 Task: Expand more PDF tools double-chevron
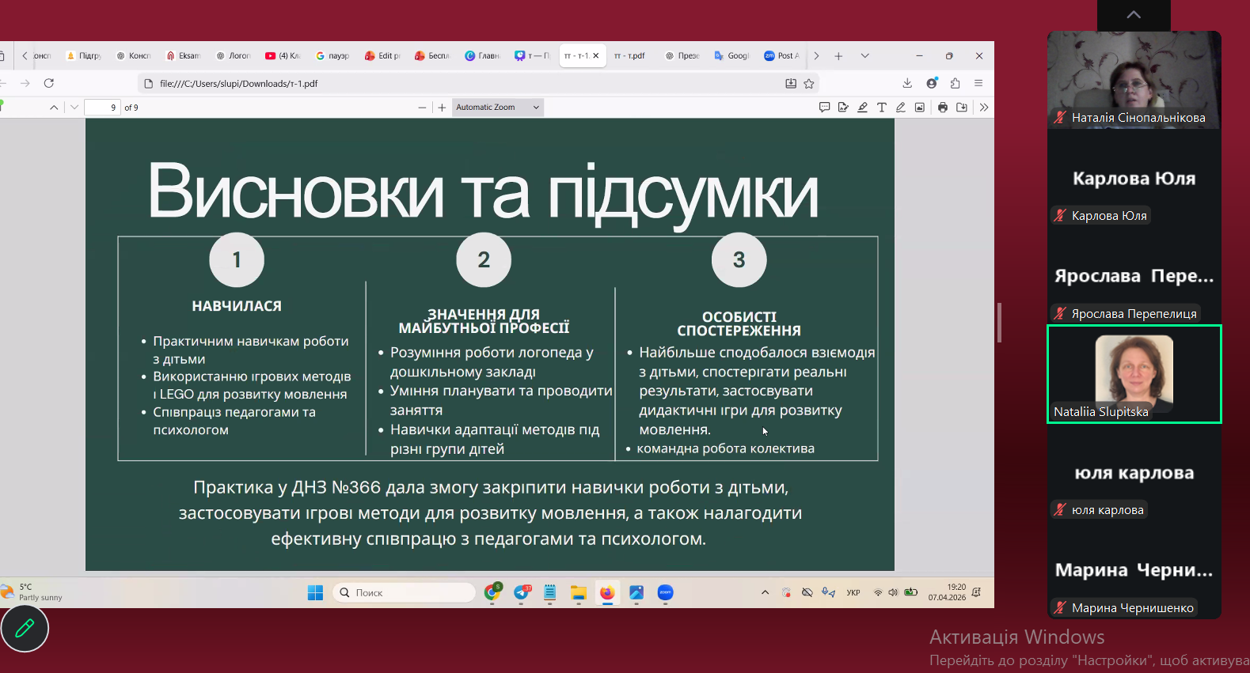tap(983, 108)
